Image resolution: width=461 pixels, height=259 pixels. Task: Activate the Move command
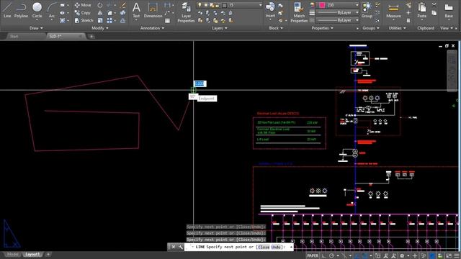click(83, 5)
